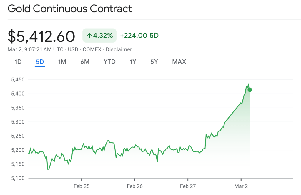Viewport: 301px width, 195px height.
Task: Click the Feb 27 date axis label
Action: point(188,186)
